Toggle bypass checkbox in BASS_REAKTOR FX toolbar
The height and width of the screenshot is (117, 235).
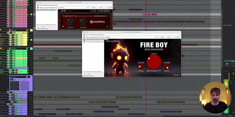point(180,37)
